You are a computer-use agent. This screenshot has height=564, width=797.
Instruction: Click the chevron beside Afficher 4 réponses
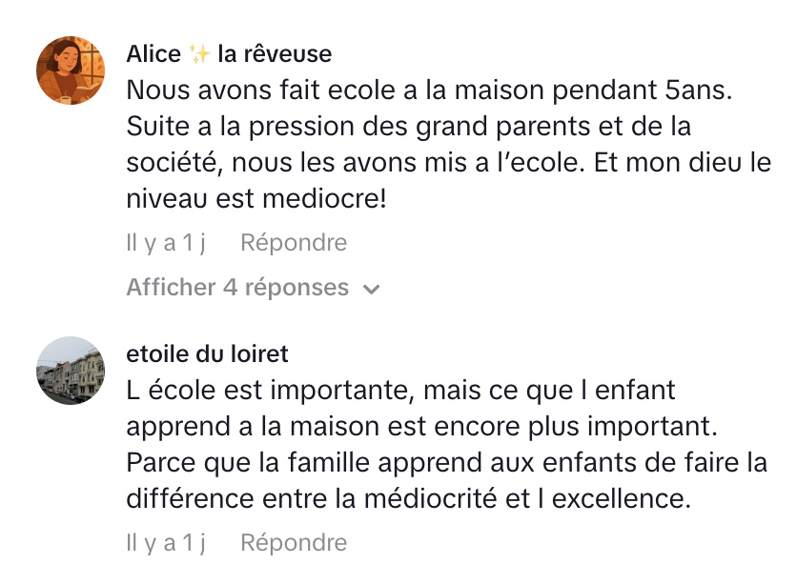372,289
